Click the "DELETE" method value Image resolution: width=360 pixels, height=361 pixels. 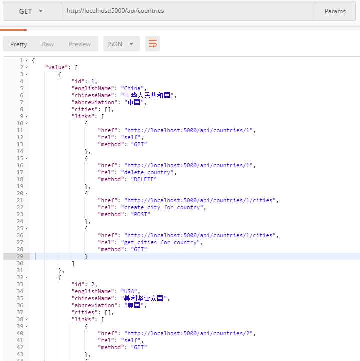point(144,179)
